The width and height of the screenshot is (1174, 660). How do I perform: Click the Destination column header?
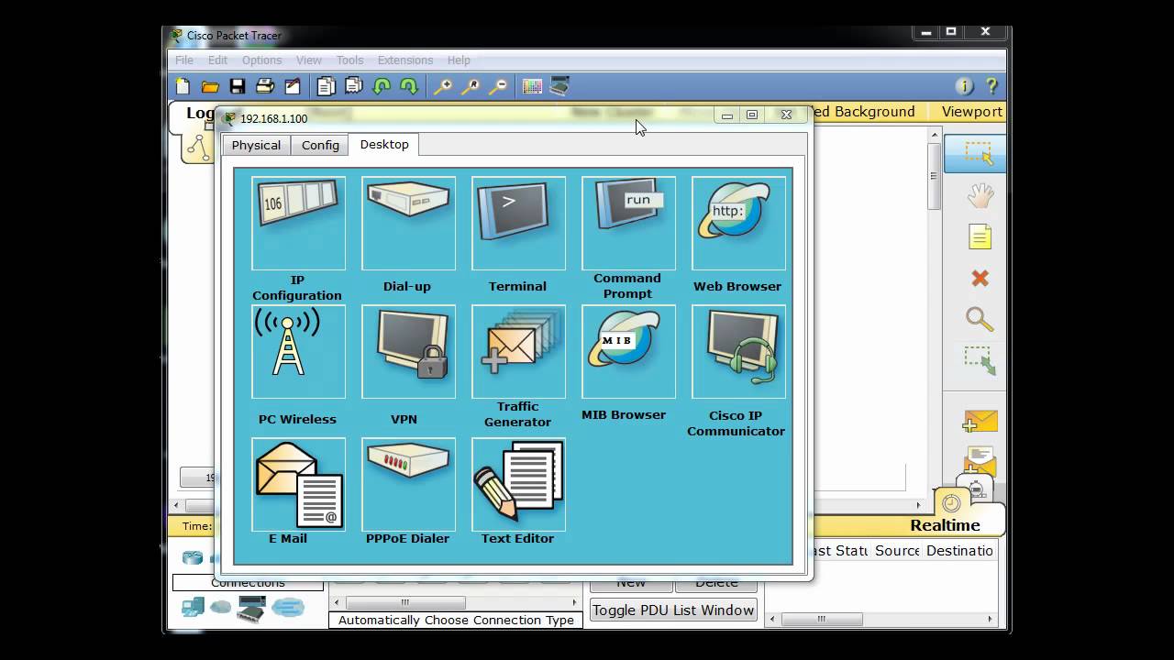pyautogui.click(x=959, y=551)
